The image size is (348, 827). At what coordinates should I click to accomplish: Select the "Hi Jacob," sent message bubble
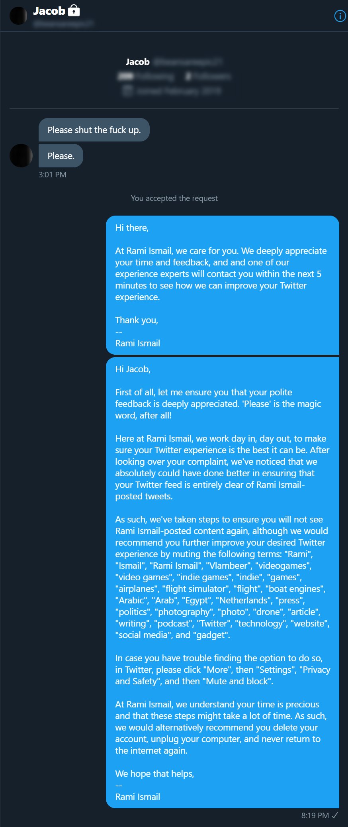click(222, 582)
